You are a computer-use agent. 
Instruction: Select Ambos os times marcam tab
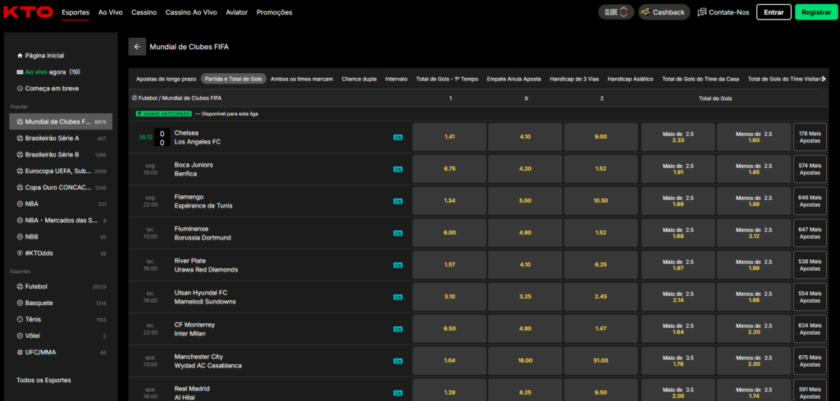pyautogui.click(x=302, y=79)
